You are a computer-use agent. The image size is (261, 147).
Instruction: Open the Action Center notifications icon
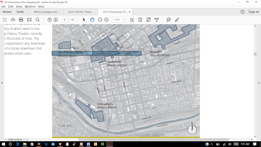point(254,144)
